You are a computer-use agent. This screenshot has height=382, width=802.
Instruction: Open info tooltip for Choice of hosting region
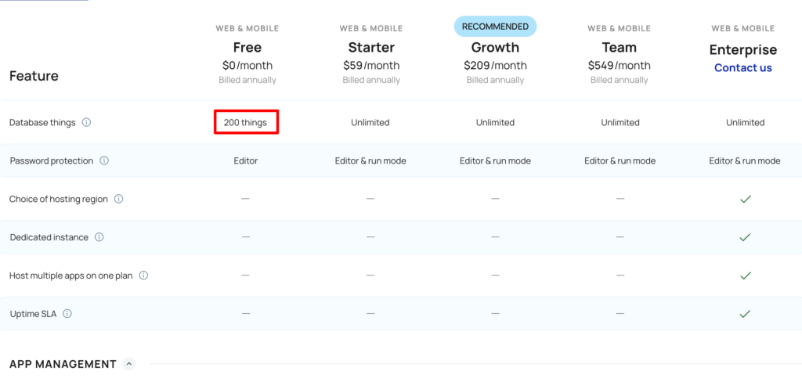(x=119, y=199)
